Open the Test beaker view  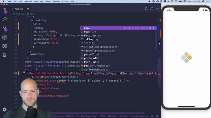coord(4,55)
